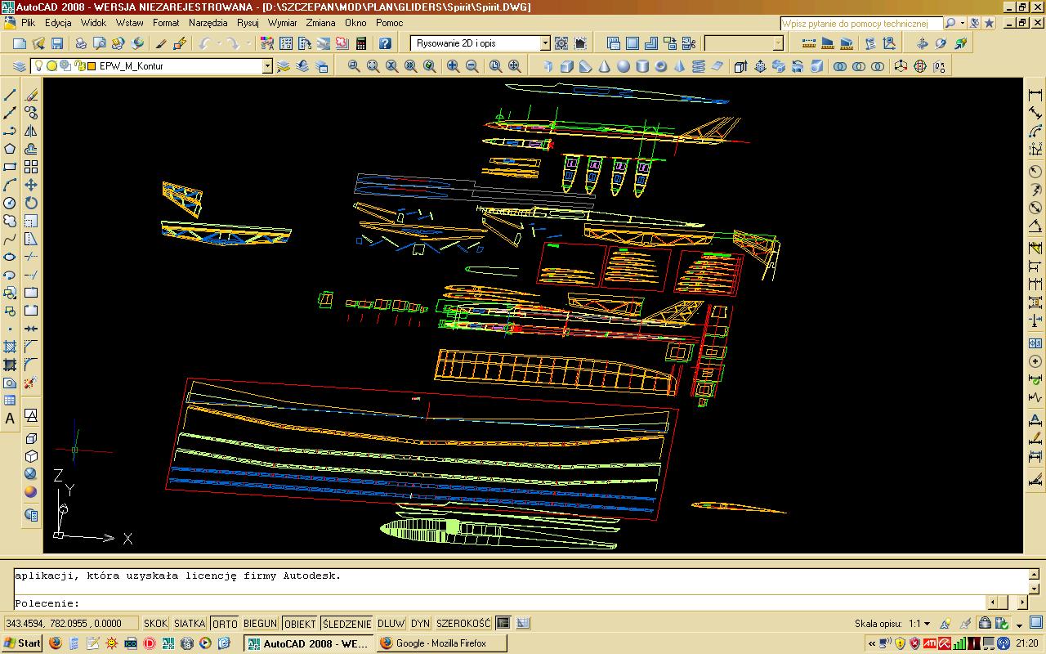The height and width of the screenshot is (654, 1046).
Task: Select the Mirror modify tool
Action: pyautogui.click(x=31, y=131)
